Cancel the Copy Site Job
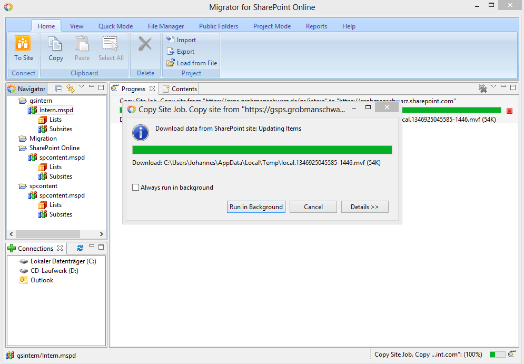Image resolution: width=524 pixels, height=364 pixels. [x=313, y=207]
